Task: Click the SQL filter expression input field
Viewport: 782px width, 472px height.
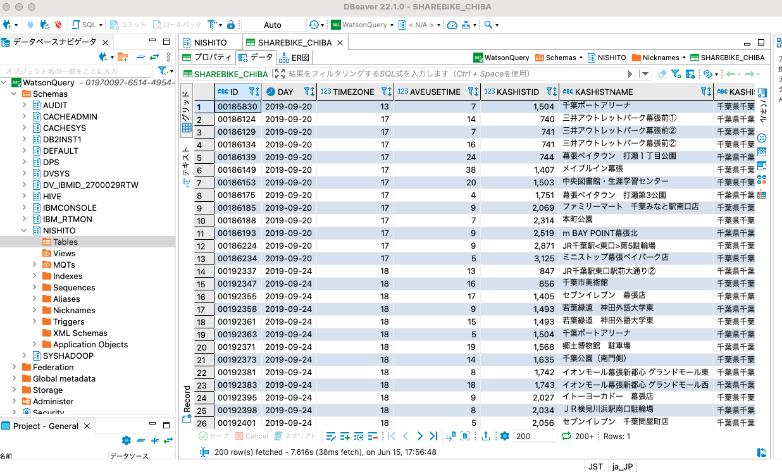Action: (x=455, y=73)
